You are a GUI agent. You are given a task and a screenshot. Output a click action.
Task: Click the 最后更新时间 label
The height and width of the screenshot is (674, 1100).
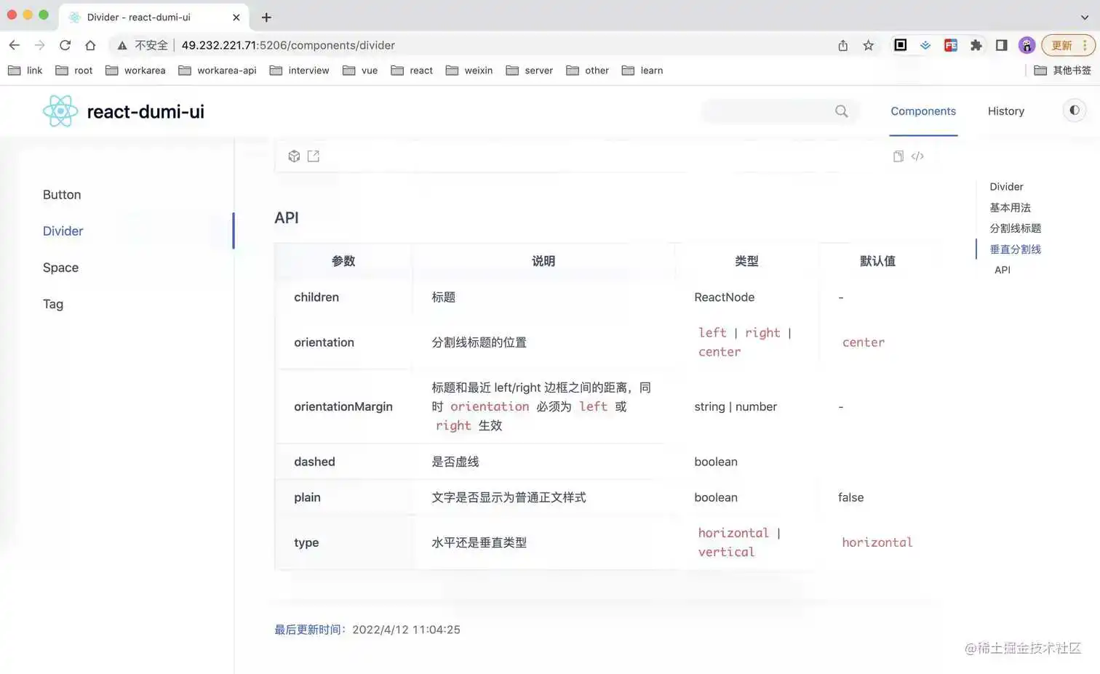tap(311, 630)
